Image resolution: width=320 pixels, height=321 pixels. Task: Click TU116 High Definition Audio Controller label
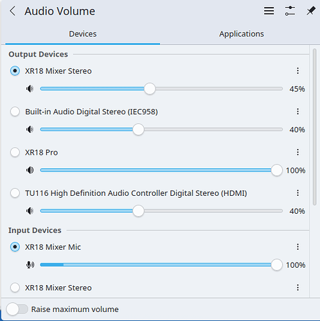click(x=136, y=193)
